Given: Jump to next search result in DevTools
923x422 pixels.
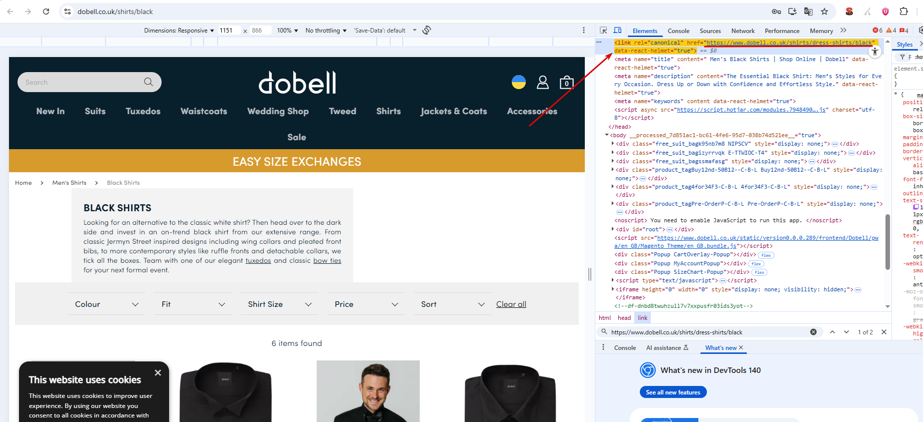Looking at the screenshot, I should 846,332.
